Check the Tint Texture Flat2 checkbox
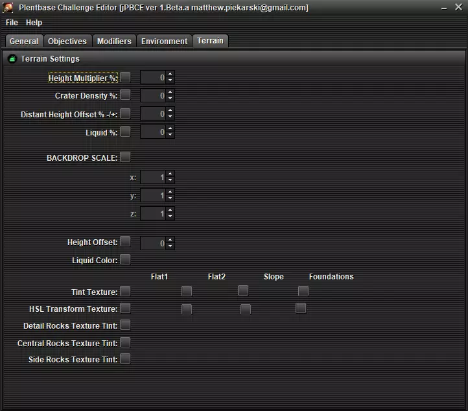Screen dimensions: 468x411 point(187,291)
